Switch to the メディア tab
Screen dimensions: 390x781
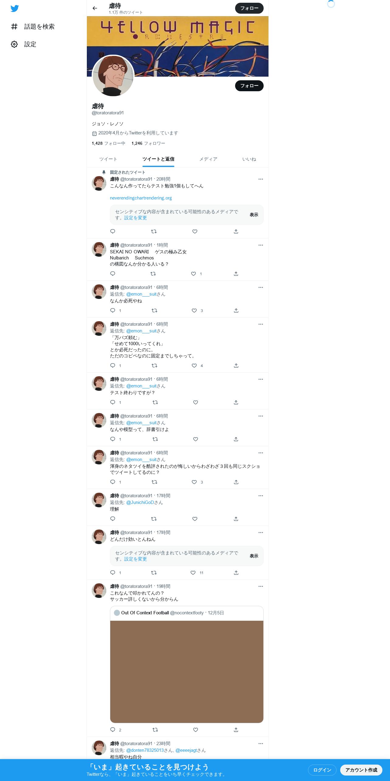point(208,159)
